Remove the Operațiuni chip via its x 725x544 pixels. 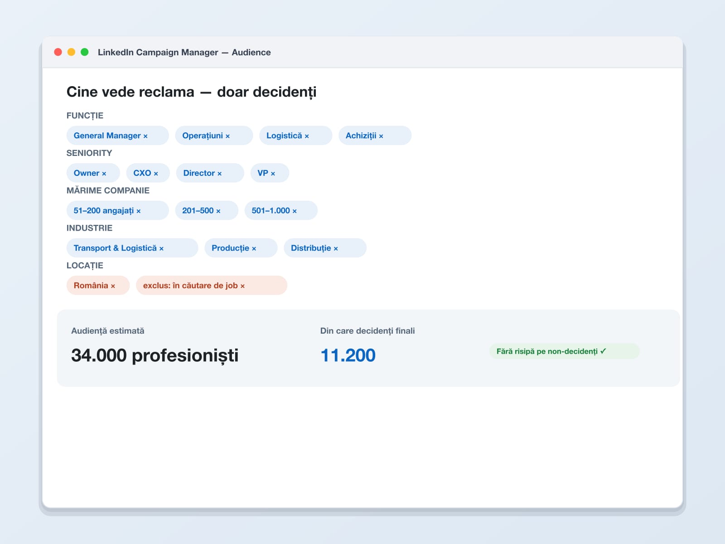[x=227, y=136]
